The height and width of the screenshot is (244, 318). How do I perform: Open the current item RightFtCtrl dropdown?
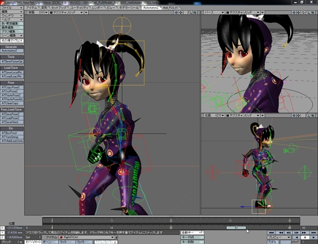click(86, 237)
